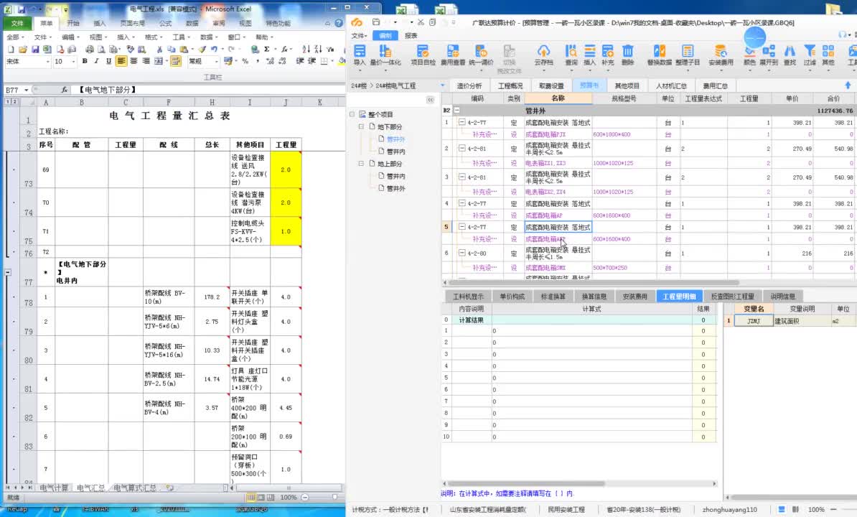Click the Excel Save floppy disk icon
857x517 pixels.
point(35,49)
